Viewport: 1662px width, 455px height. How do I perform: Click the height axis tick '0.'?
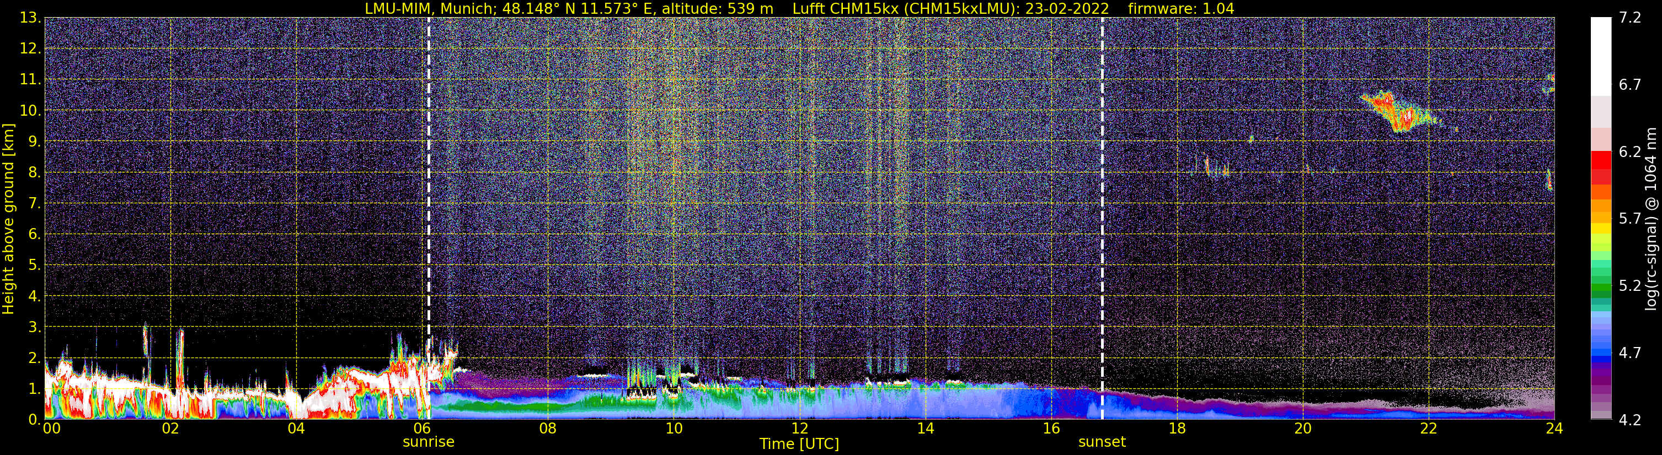tap(34, 420)
